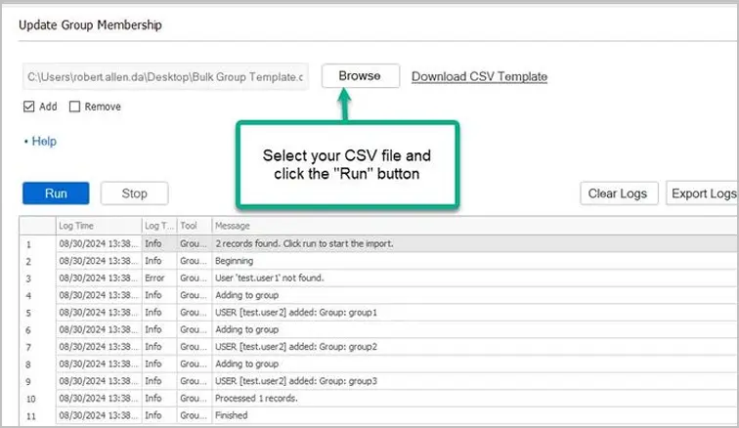Open the Help link
This screenshot has width=739, height=428.
point(44,141)
